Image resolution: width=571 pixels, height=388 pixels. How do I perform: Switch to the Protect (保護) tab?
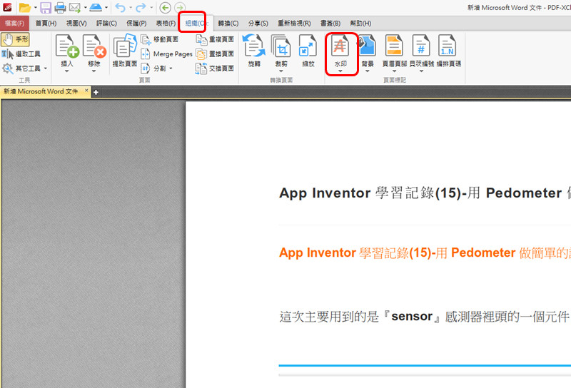[x=136, y=24]
